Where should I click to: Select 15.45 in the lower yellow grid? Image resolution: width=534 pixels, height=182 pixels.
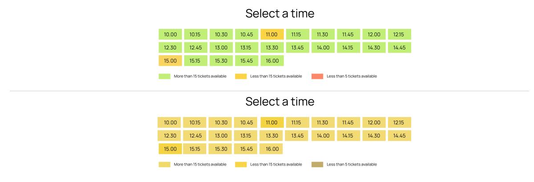point(247,149)
